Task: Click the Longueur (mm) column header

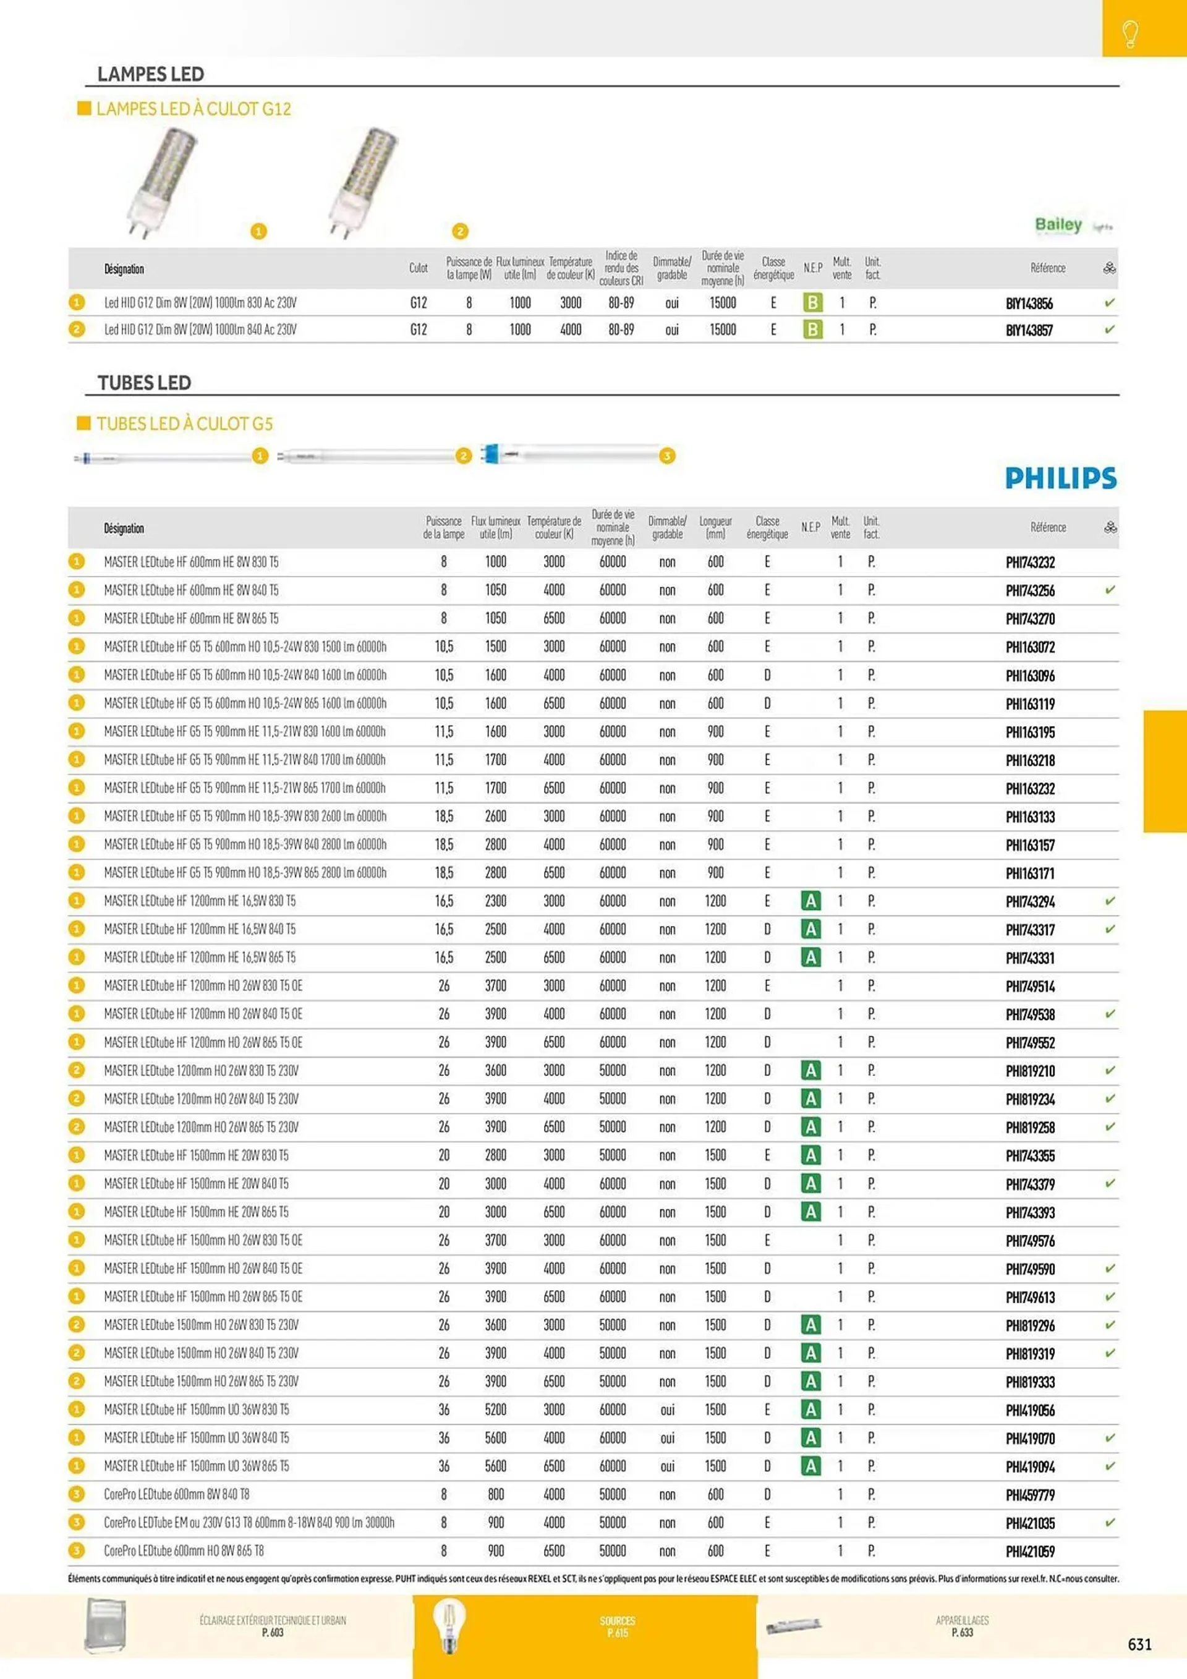Action: [x=715, y=527]
